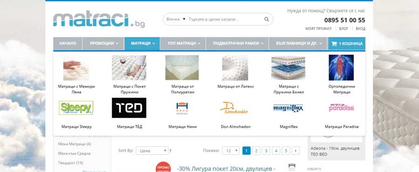419x172 pixels.
Task: Open the Всички category dropdown in search
Action: click(x=176, y=19)
